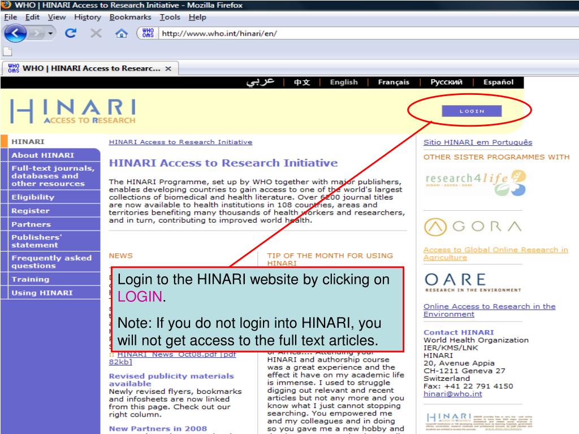Click New Partners in 2008 heading
The image size is (579, 434).
(x=158, y=428)
